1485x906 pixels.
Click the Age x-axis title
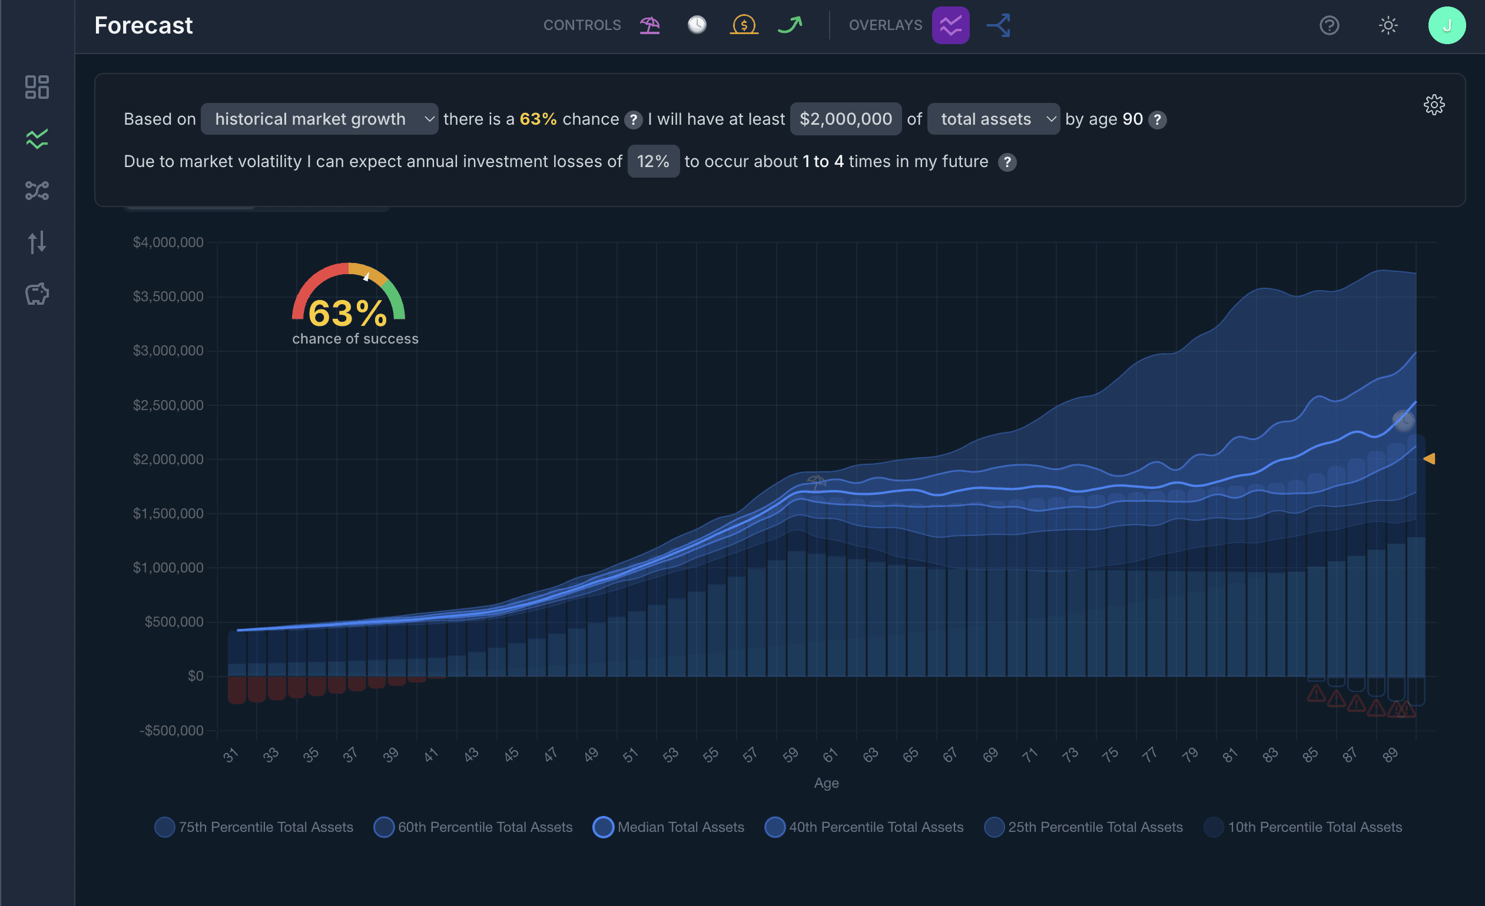tap(826, 783)
